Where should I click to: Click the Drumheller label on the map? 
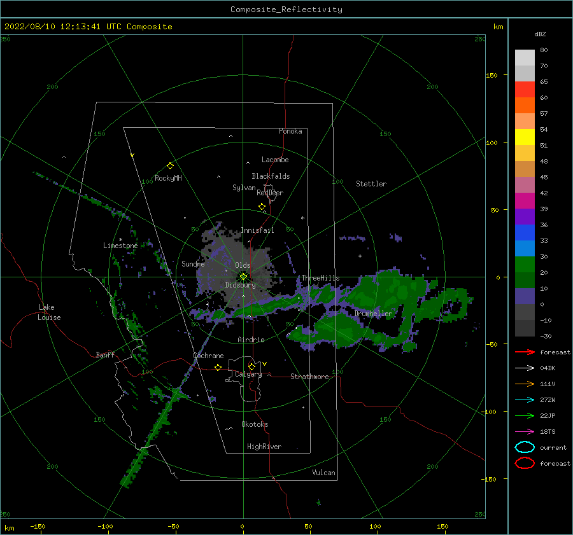point(372,314)
